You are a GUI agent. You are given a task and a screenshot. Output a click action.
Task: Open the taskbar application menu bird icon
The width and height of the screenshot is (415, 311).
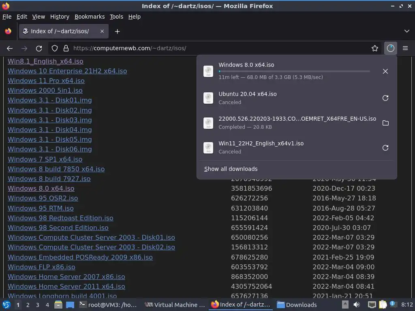coord(6,305)
